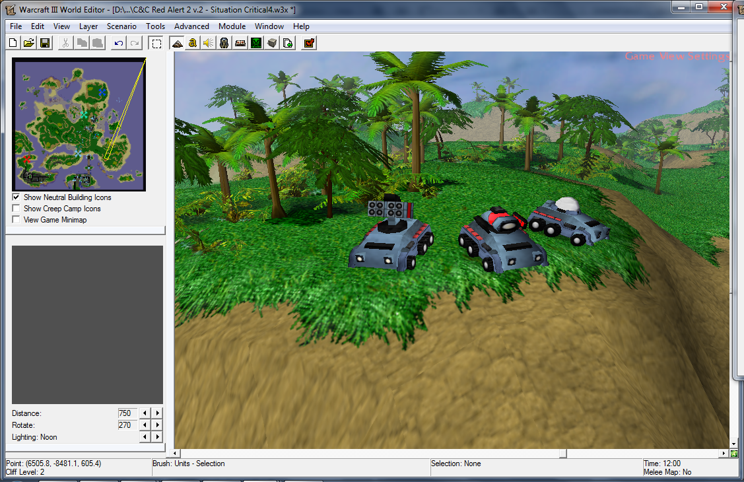Open the Scenario menu
Image resolution: width=744 pixels, height=482 pixels.
121,26
